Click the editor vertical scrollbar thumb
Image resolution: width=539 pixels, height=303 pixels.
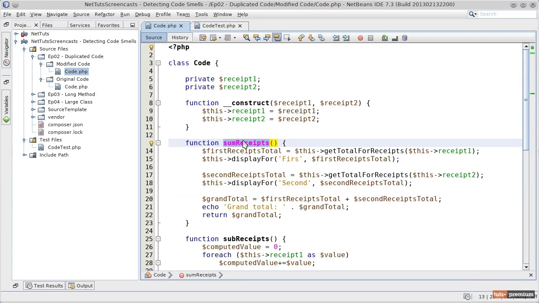(x=526, y=99)
